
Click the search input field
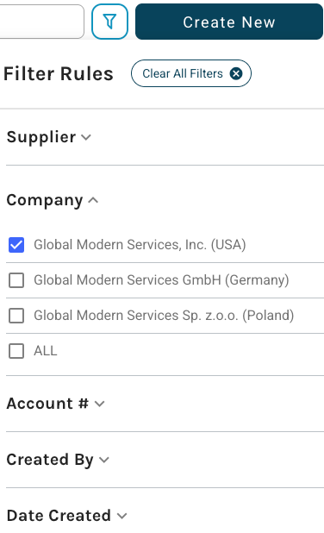[41, 22]
